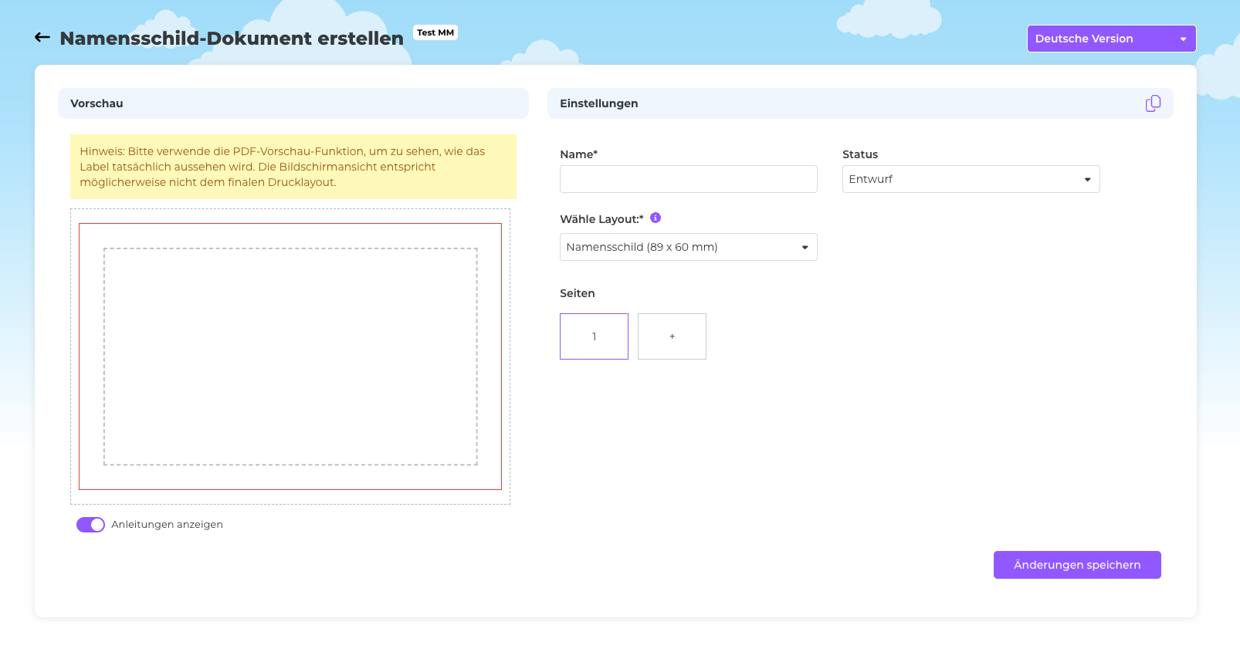Click the Test MM badge
The image size is (1240, 649).
435,32
